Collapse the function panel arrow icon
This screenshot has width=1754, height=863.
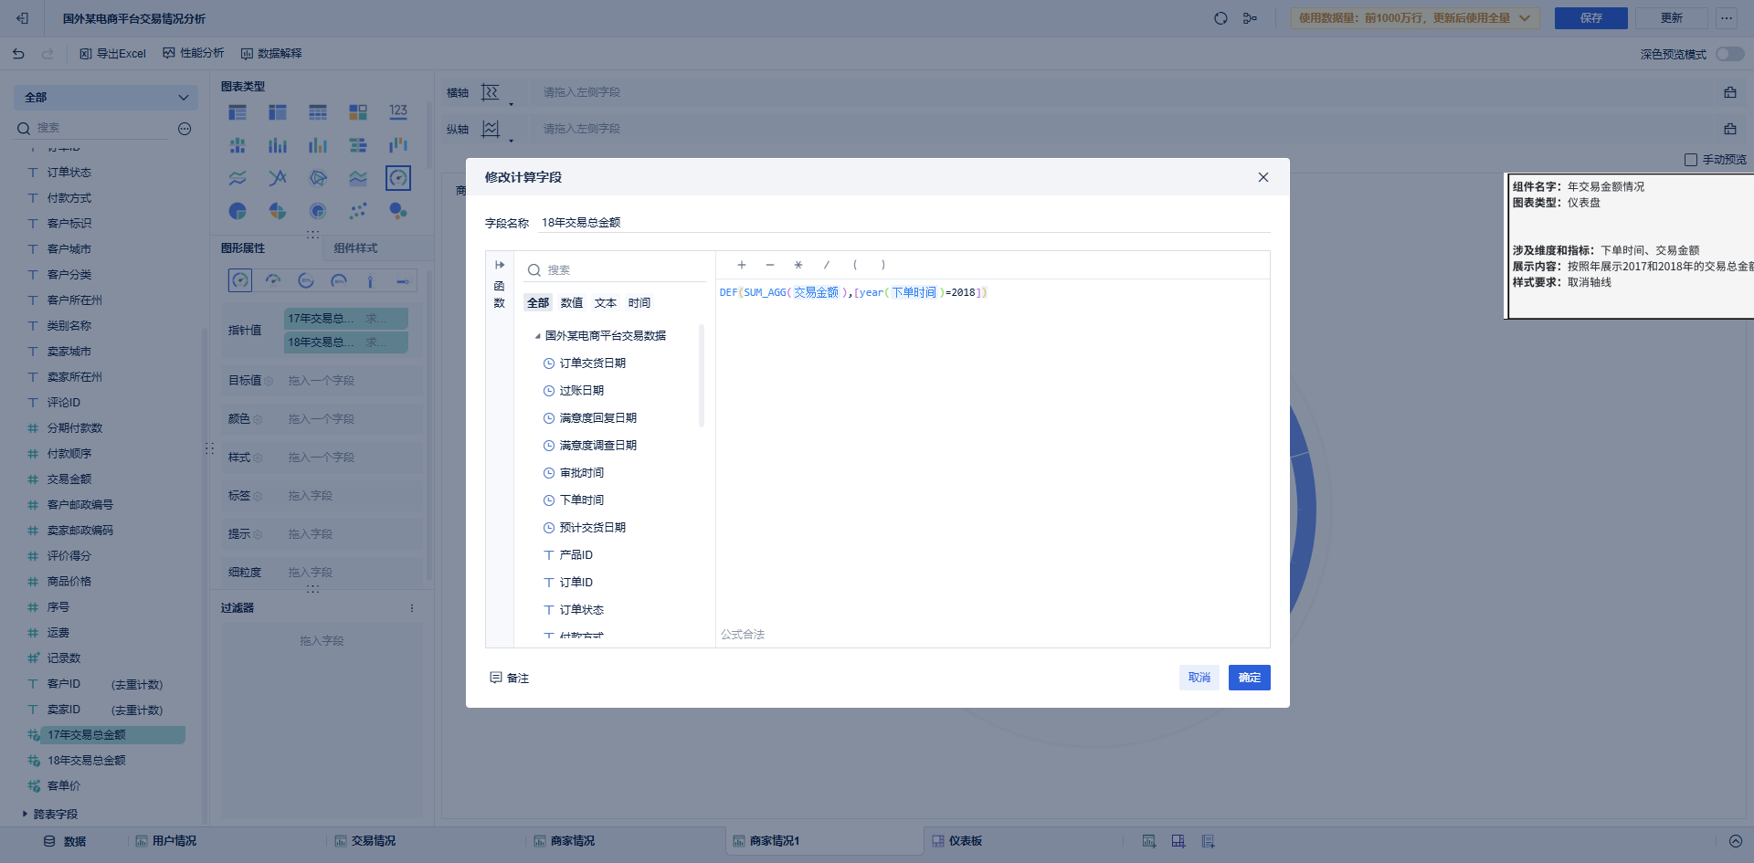500,265
